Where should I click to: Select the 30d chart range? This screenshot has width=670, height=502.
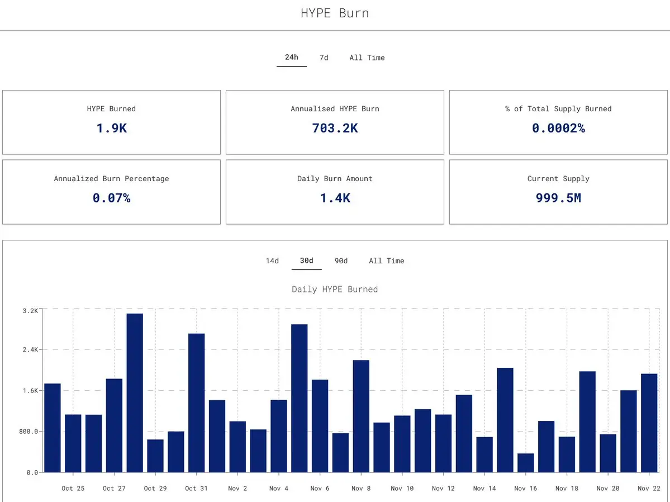[x=306, y=261]
